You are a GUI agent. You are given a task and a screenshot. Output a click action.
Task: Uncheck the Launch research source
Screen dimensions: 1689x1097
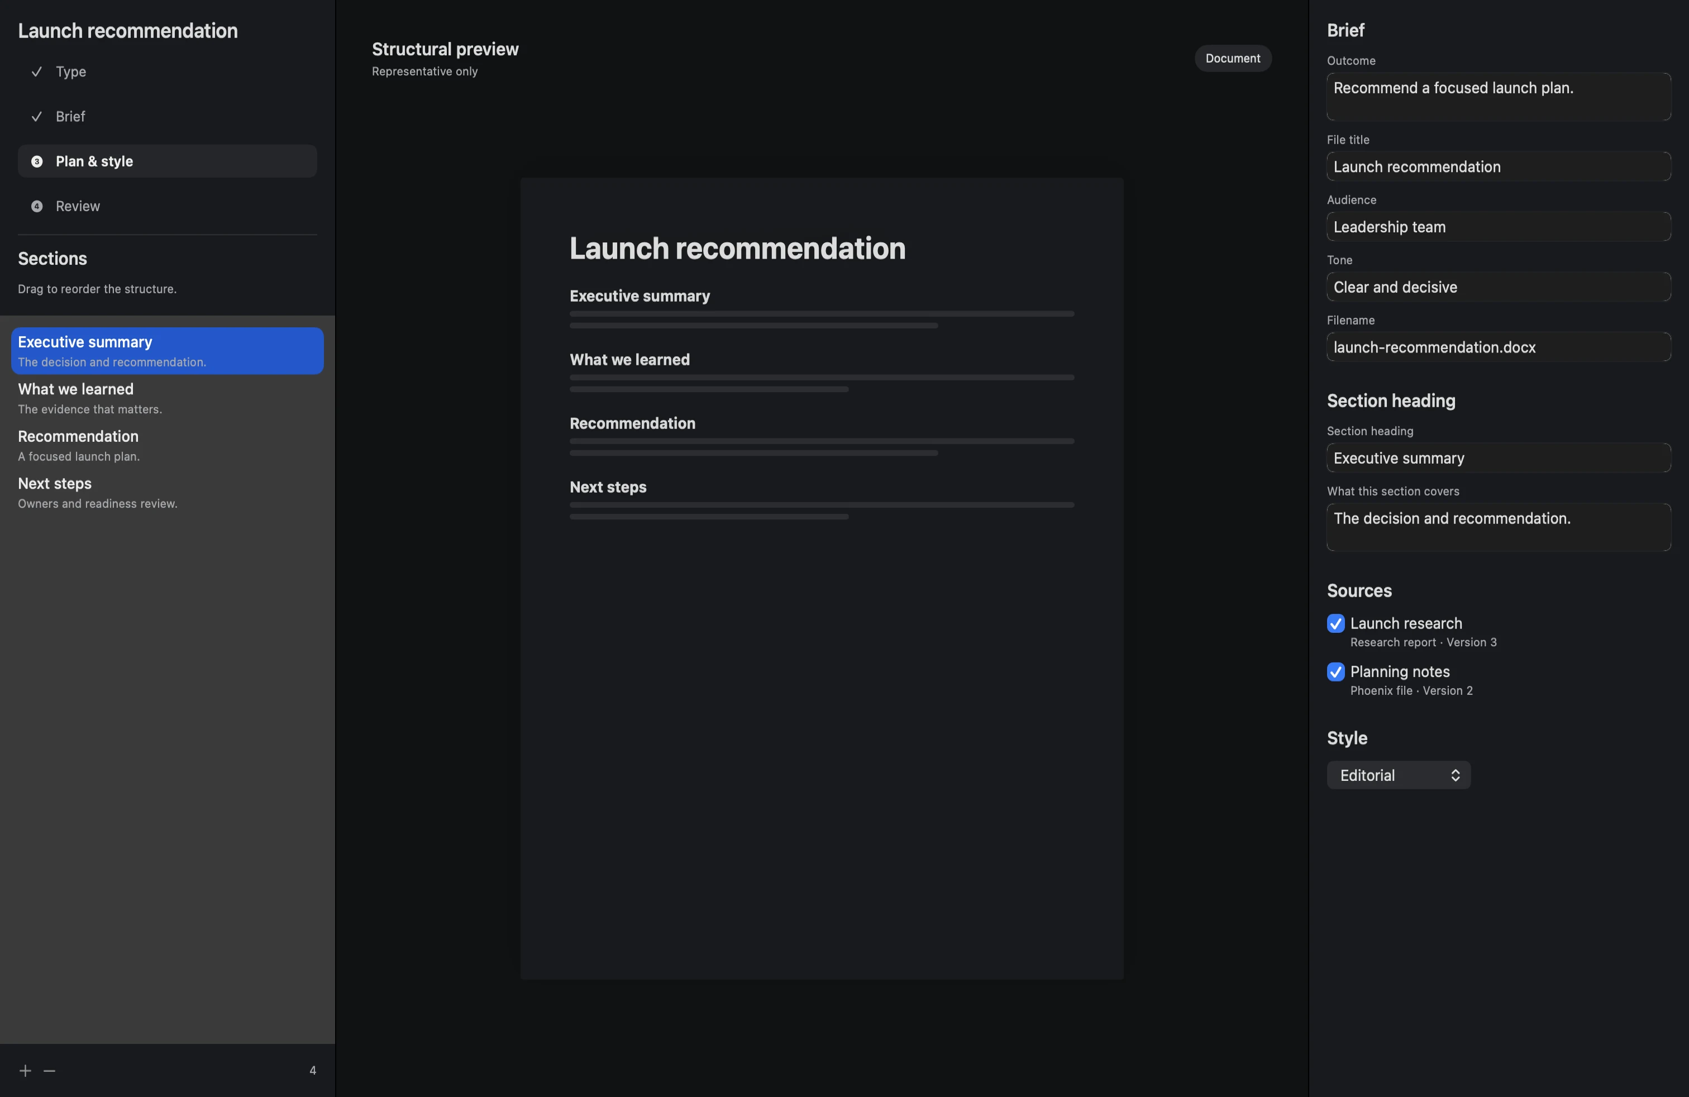tap(1335, 624)
